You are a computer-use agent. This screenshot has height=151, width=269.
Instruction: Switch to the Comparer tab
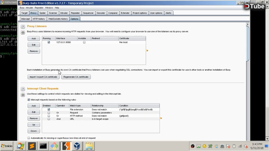pos(113,13)
